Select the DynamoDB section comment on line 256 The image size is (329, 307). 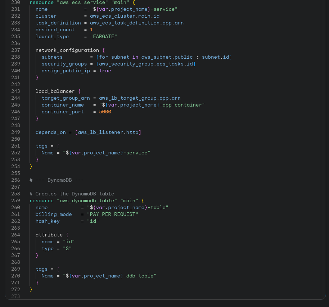point(57,180)
